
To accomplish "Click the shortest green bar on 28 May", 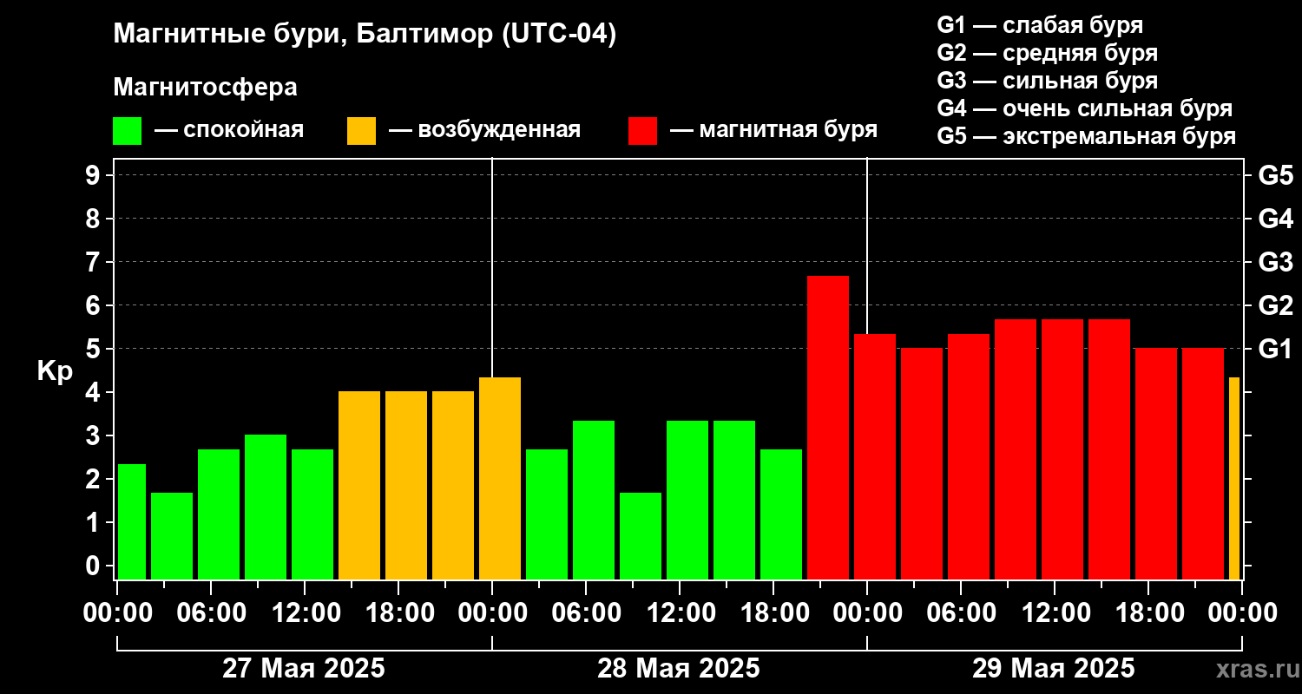I will pyautogui.click(x=641, y=536).
